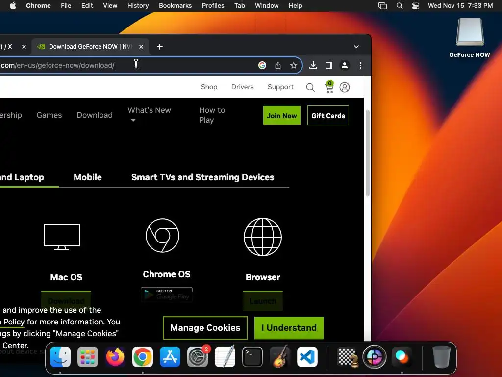
Task: Click Manage Cookies button
Action: pyautogui.click(x=205, y=328)
